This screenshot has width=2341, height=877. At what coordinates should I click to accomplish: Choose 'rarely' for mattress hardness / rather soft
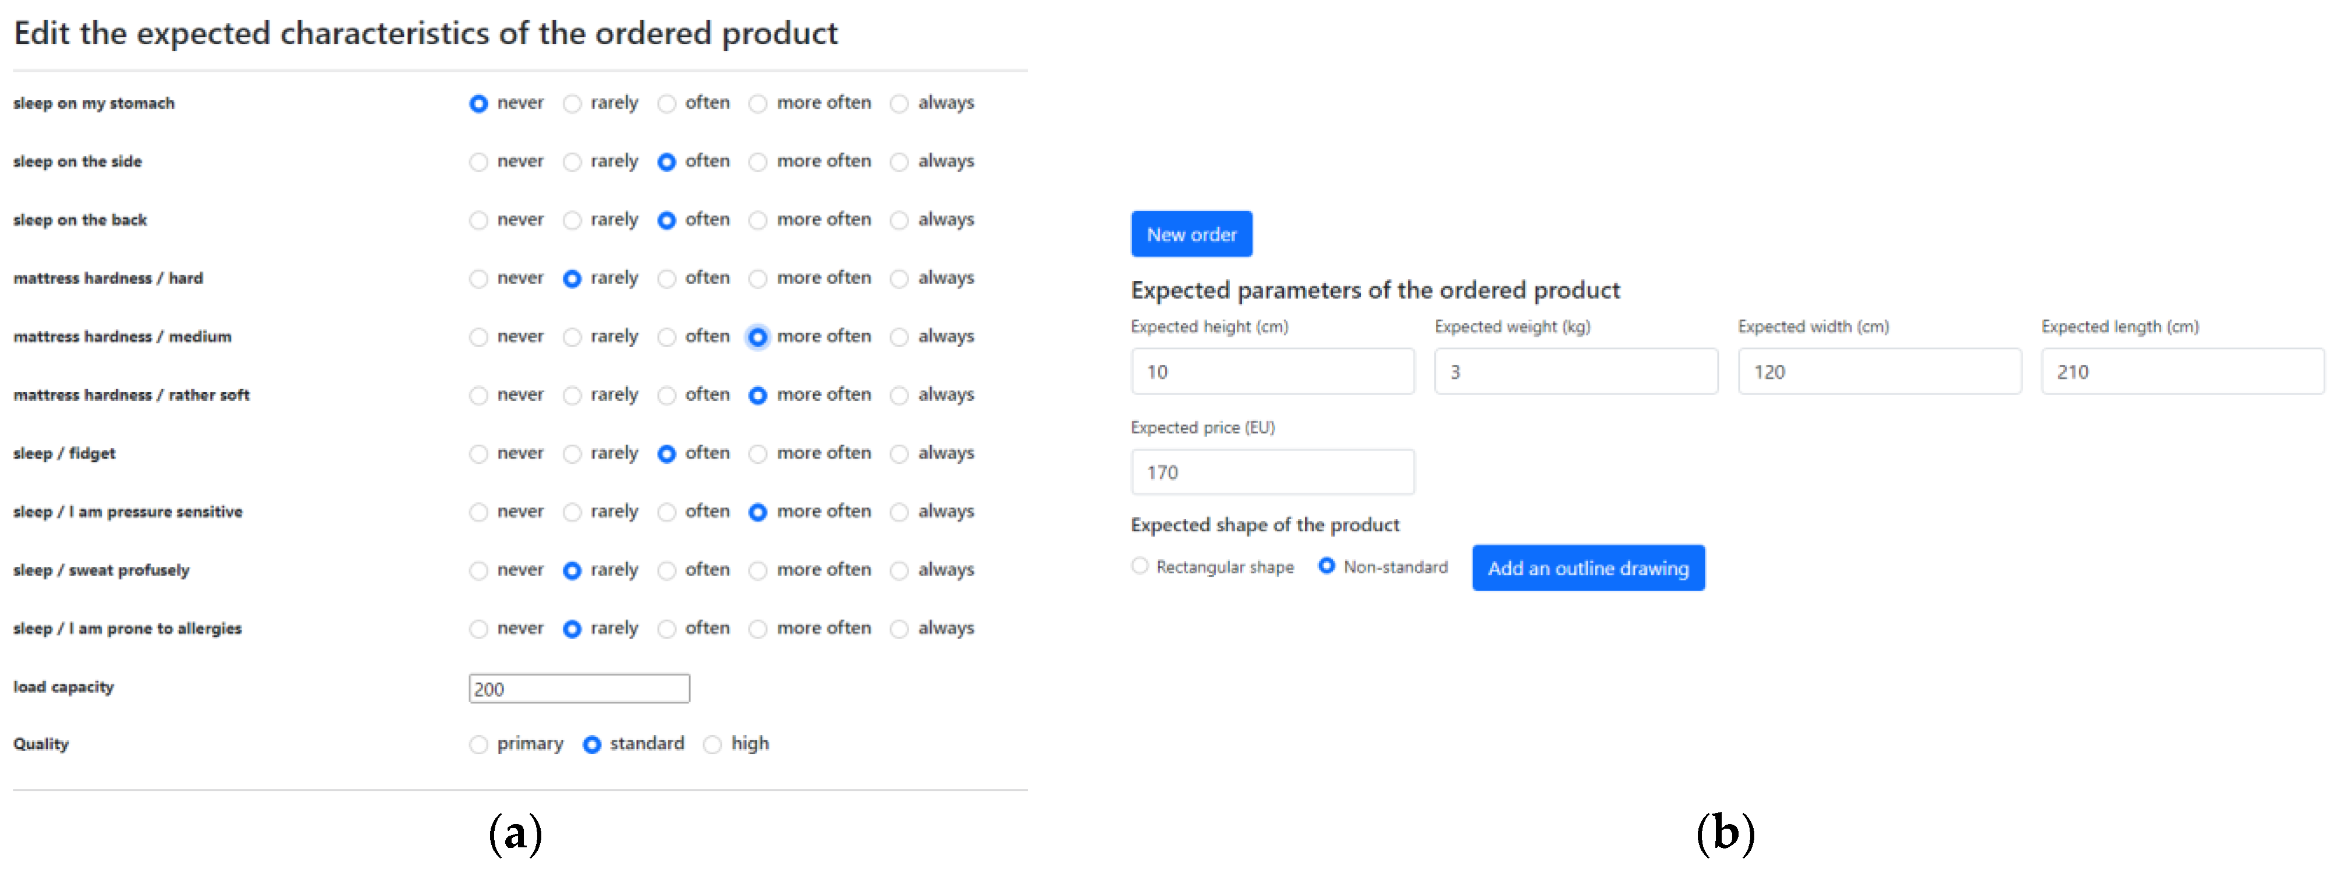click(572, 395)
